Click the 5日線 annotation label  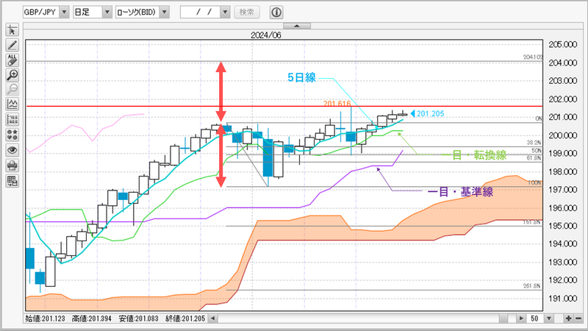point(301,78)
